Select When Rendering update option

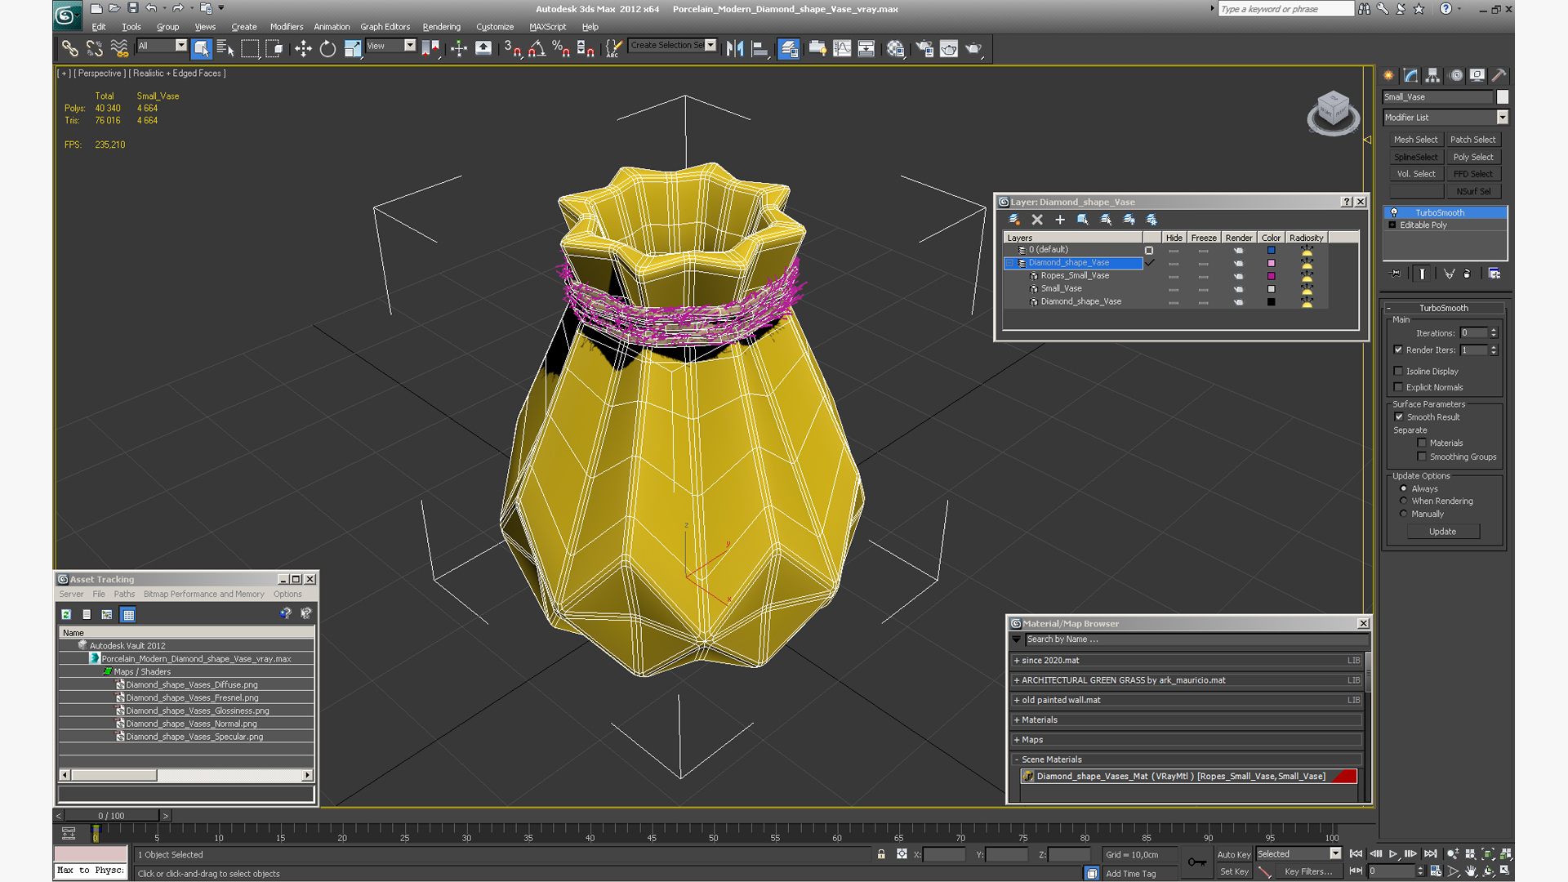click(x=1404, y=501)
